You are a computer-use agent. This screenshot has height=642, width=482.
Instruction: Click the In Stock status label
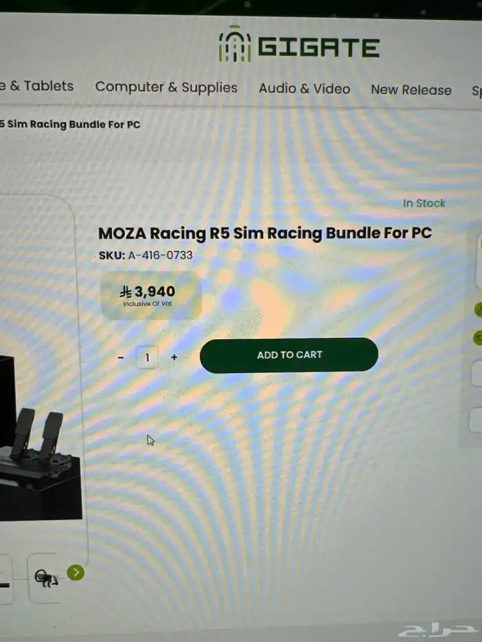pyautogui.click(x=423, y=203)
